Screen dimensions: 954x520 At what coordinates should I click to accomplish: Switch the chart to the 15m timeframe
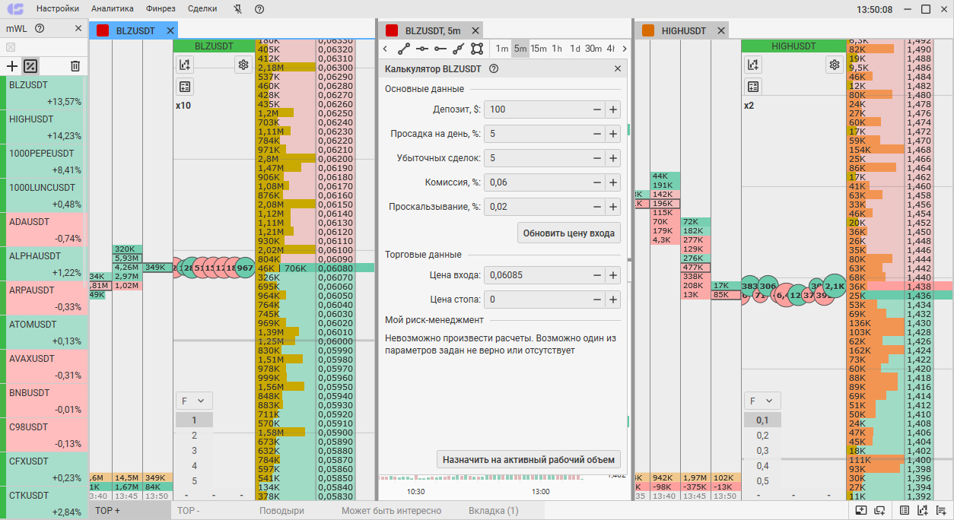(x=539, y=49)
